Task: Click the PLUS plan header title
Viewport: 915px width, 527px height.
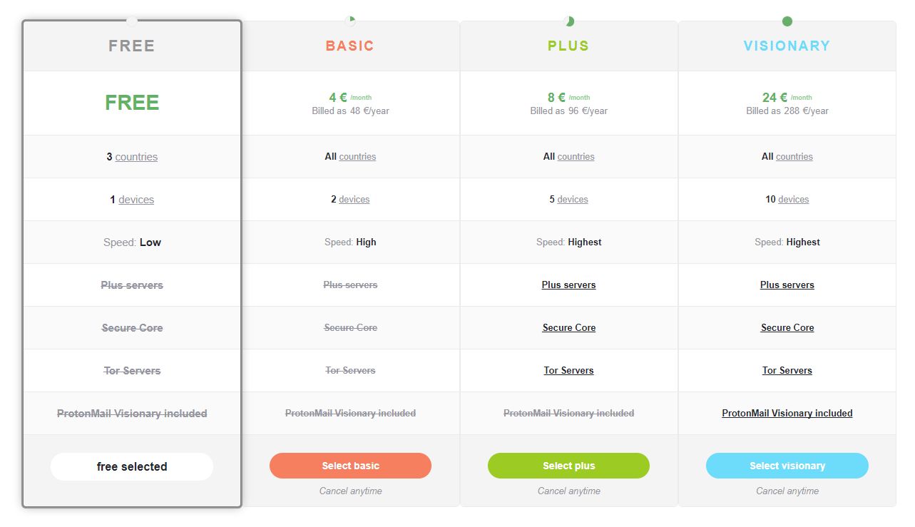Action: point(568,46)
